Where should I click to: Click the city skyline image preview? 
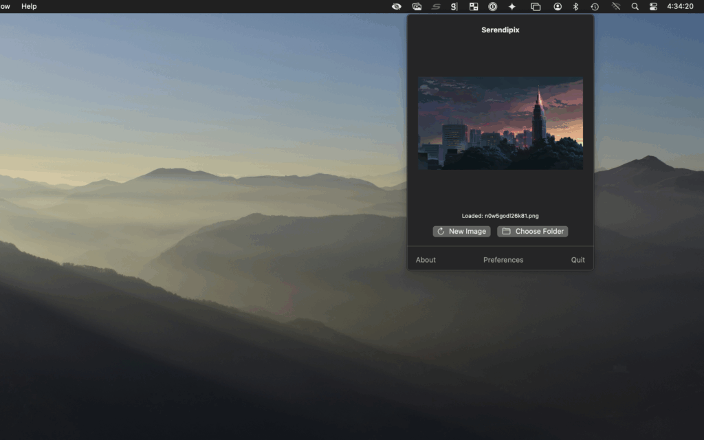500,123
